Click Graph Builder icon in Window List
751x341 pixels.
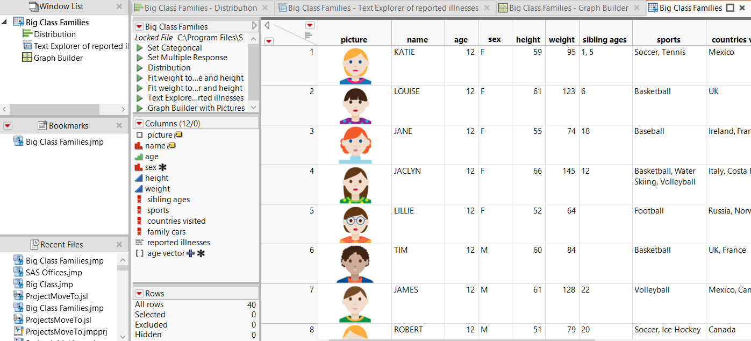pos(27,58)
